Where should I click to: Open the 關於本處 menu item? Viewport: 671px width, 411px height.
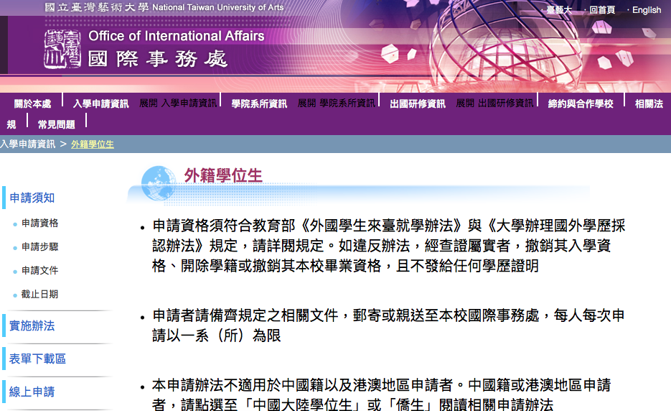pos(32,103)
